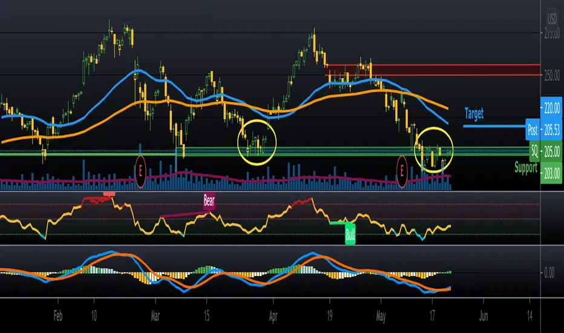
Task: Click the 220.00 target price tag
Action: pyautogui.click(x=551, y=108)
